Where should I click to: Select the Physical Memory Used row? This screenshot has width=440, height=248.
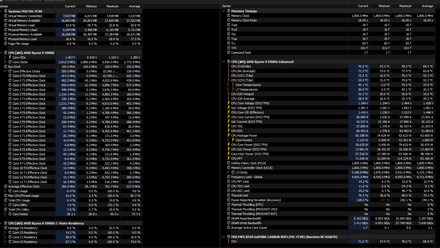[71, 30]
